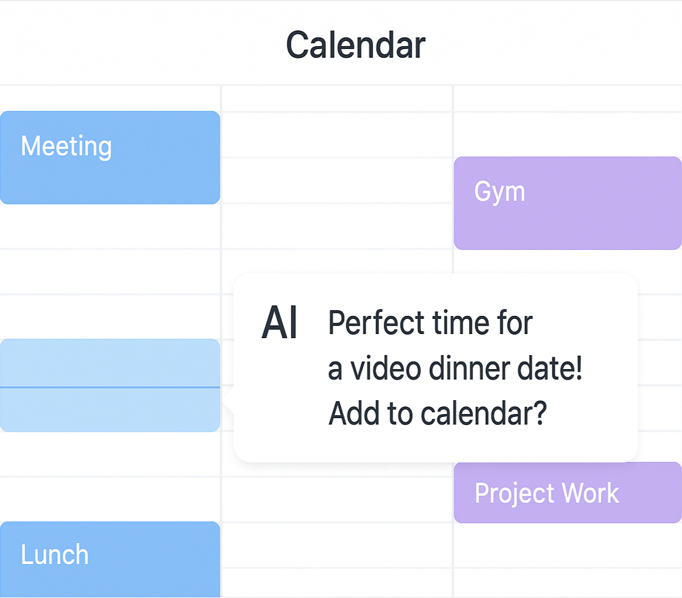Image resolution: width=682 pixels, height=598 pixels.
Task: Click the AI icon in the suggestion popup
Action: click(279, 322)
